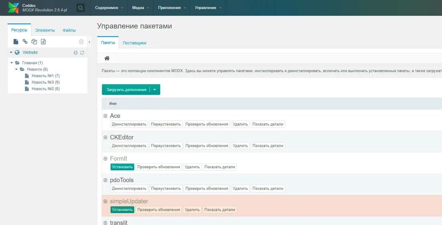Create new document resource icon
This screenshot has width=442, height=225.
16,42
